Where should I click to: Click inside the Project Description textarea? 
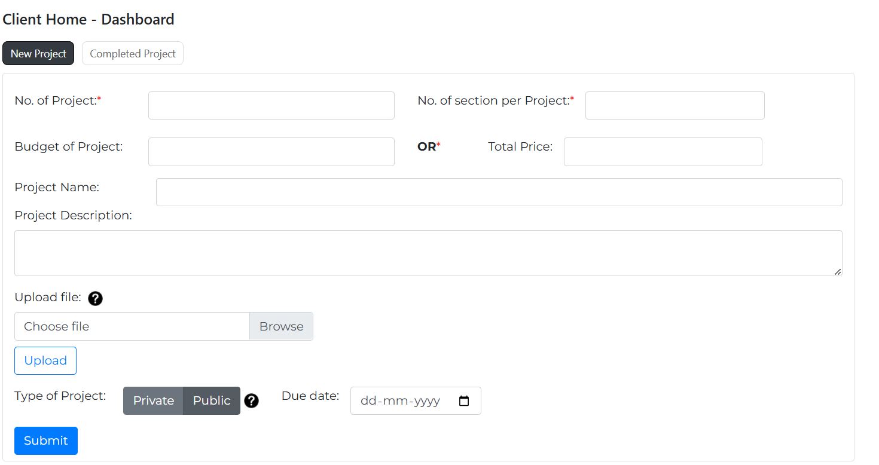[428, 253]
